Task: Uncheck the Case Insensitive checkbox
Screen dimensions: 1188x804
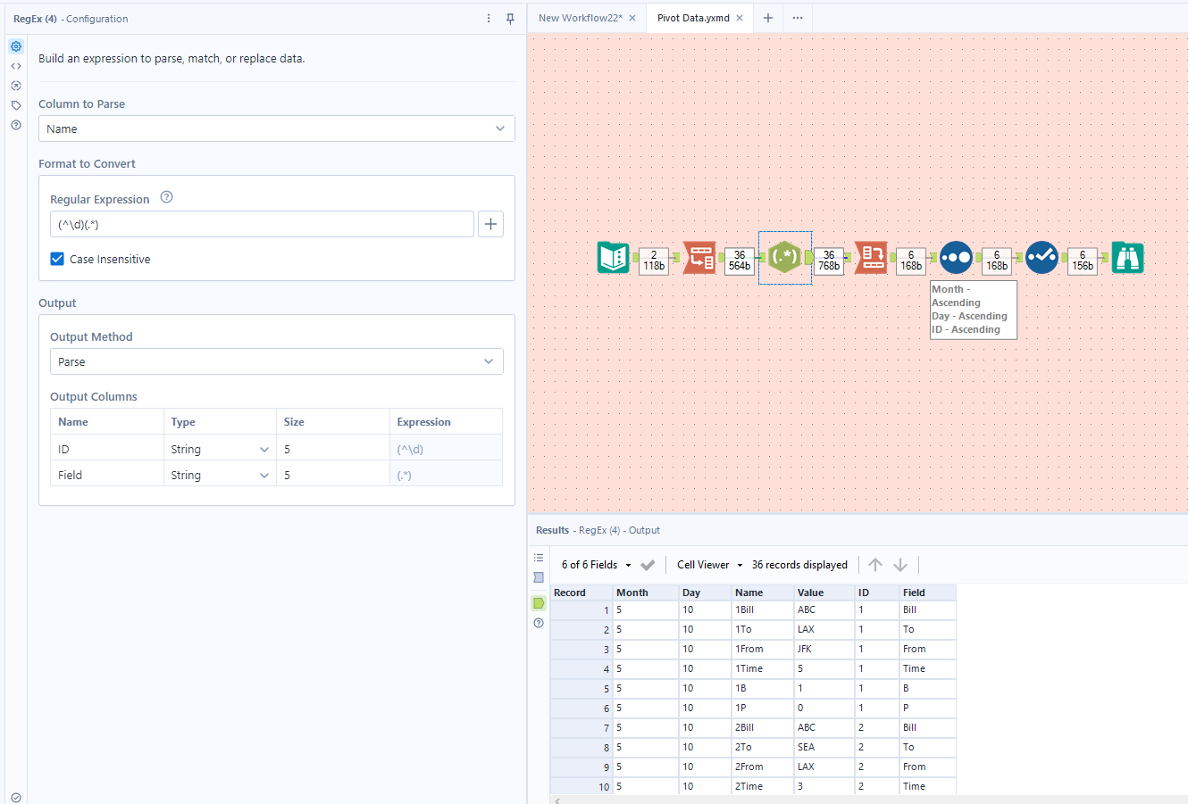Action: point(57,259)
